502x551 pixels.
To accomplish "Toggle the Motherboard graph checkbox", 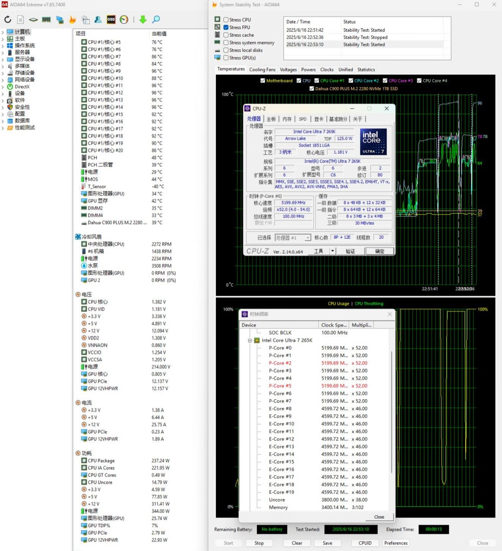I will (263, 80).
